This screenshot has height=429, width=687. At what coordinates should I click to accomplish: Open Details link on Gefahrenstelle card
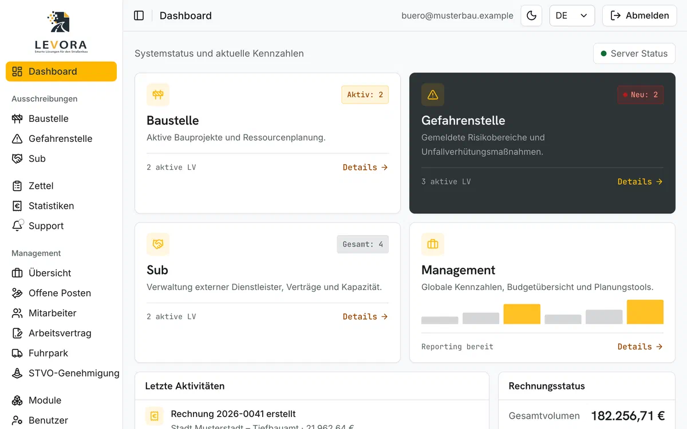640,182
